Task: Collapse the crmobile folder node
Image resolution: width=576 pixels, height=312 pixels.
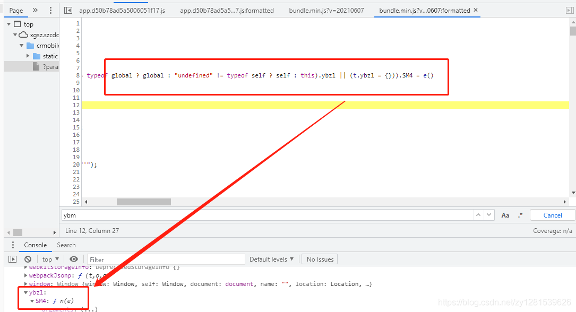Action: [x=22, y=46]
